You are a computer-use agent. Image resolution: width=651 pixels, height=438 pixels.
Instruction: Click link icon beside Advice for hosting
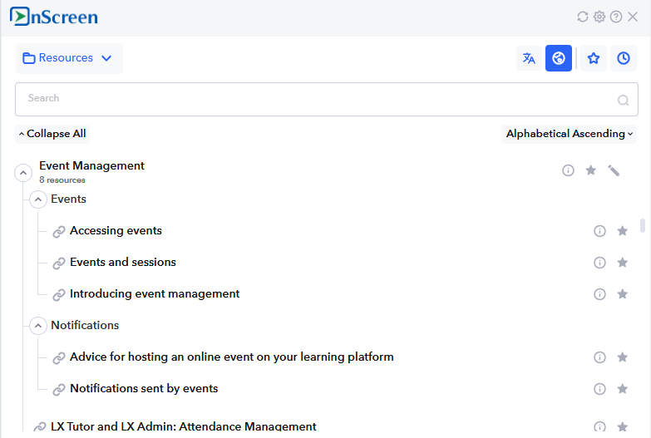click(59, 358)
